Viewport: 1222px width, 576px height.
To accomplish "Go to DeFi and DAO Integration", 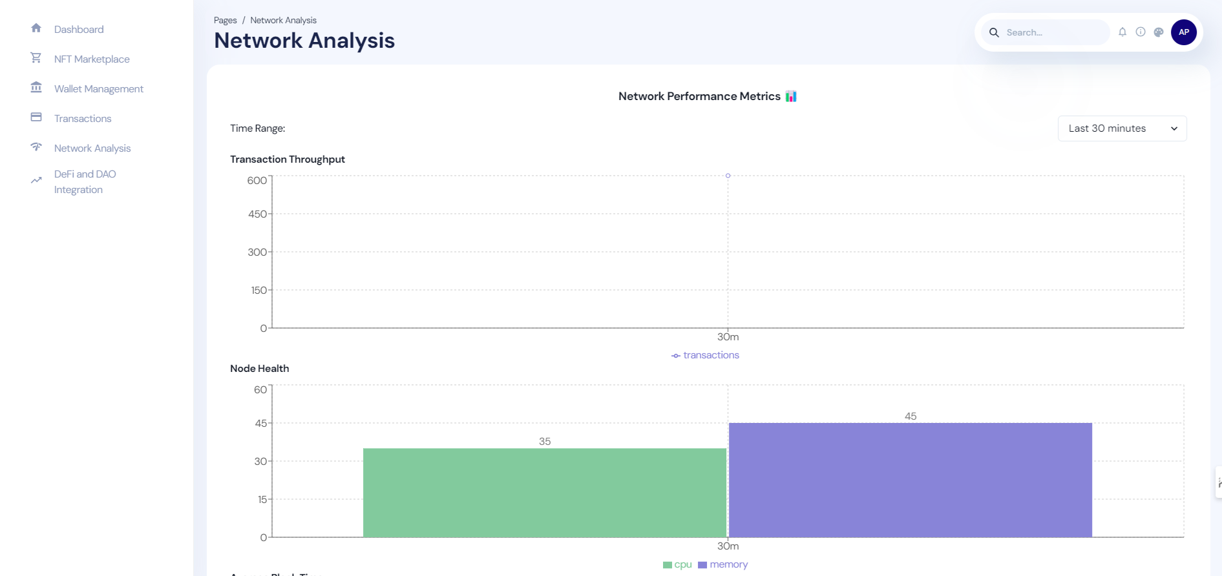I will pos(85,181).
